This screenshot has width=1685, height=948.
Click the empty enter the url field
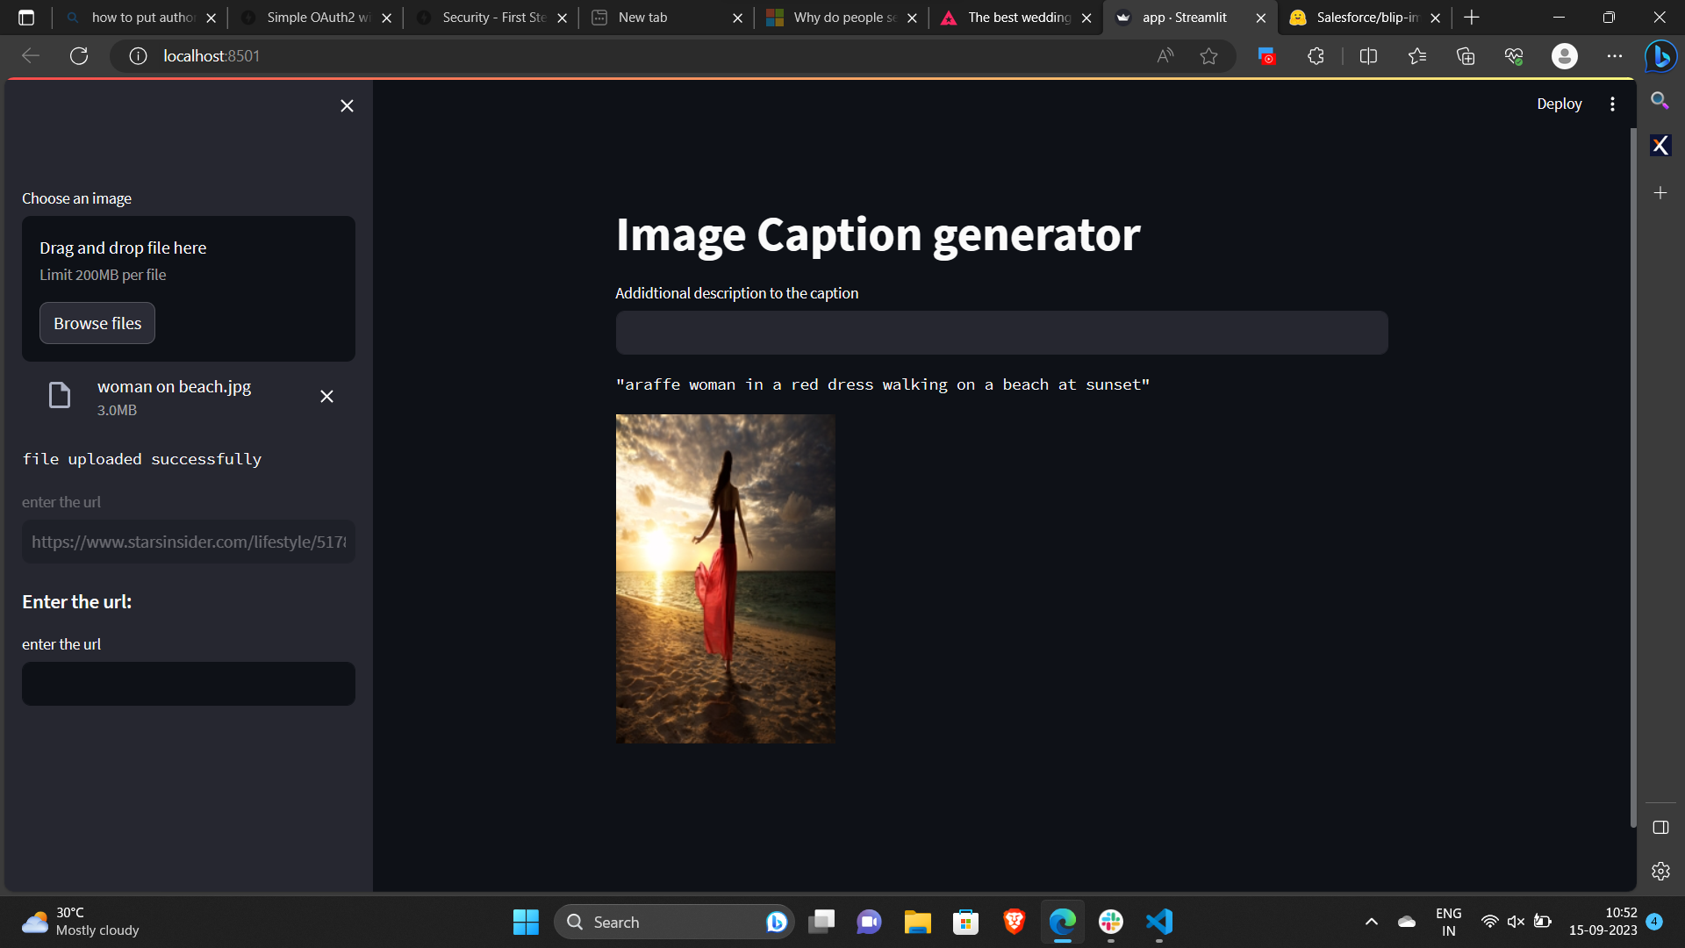coord(189,684)
